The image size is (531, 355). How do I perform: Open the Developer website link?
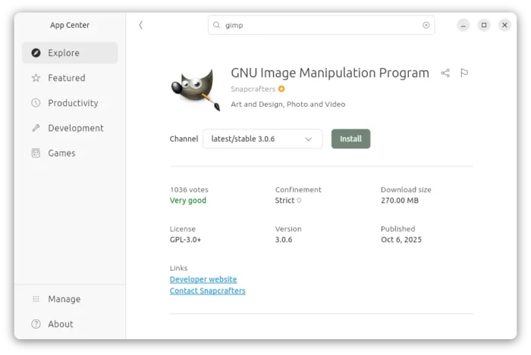tap(203, 280)
